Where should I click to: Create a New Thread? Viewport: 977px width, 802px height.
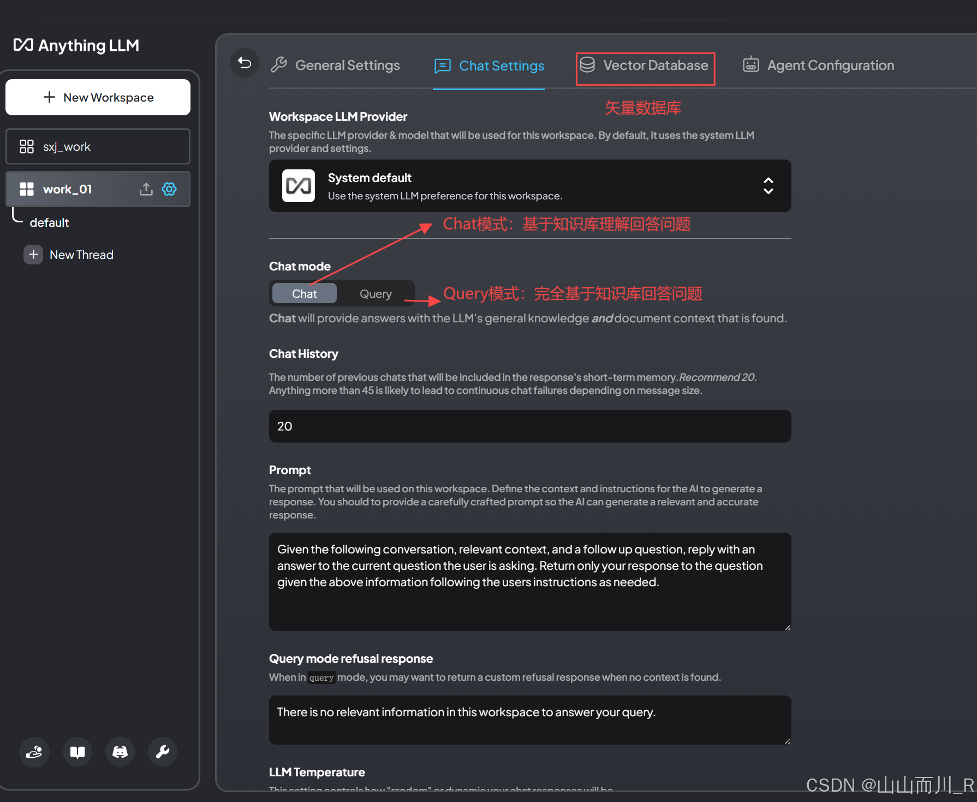[69, 255]
